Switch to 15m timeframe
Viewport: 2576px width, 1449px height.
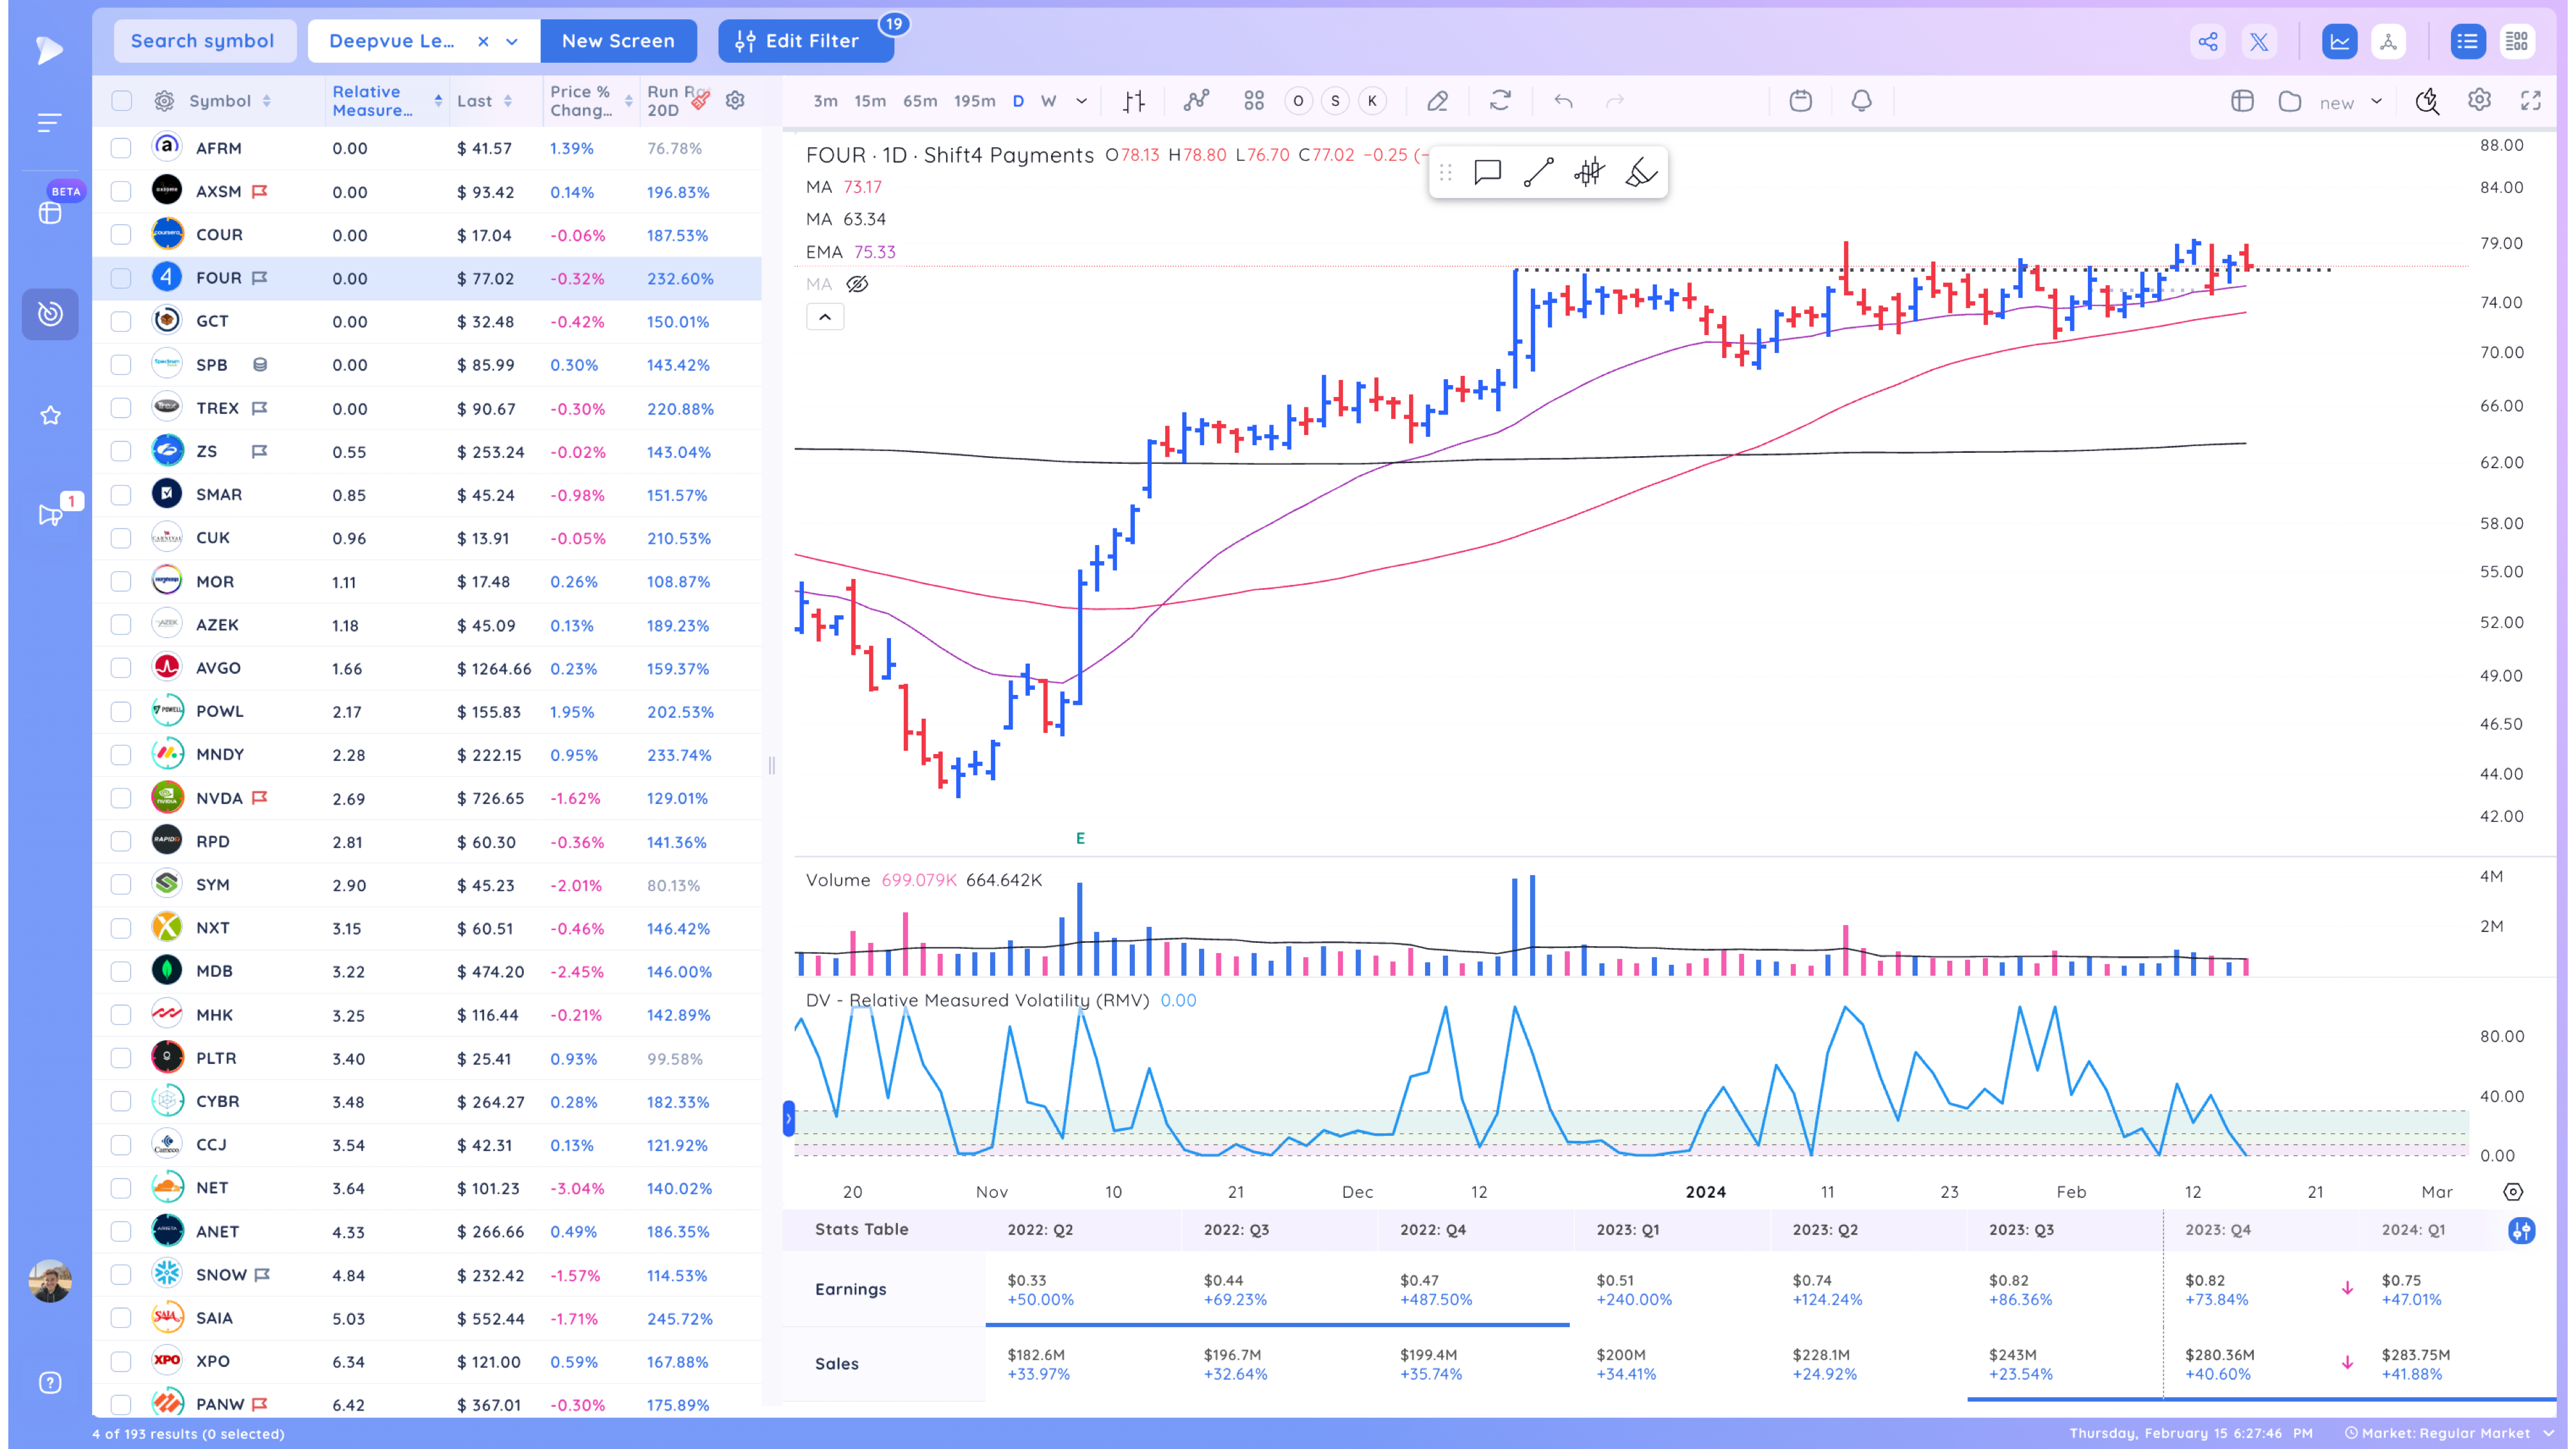[870, 101]
